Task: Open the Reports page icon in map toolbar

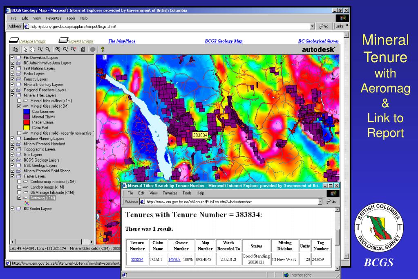Action: 83,49
